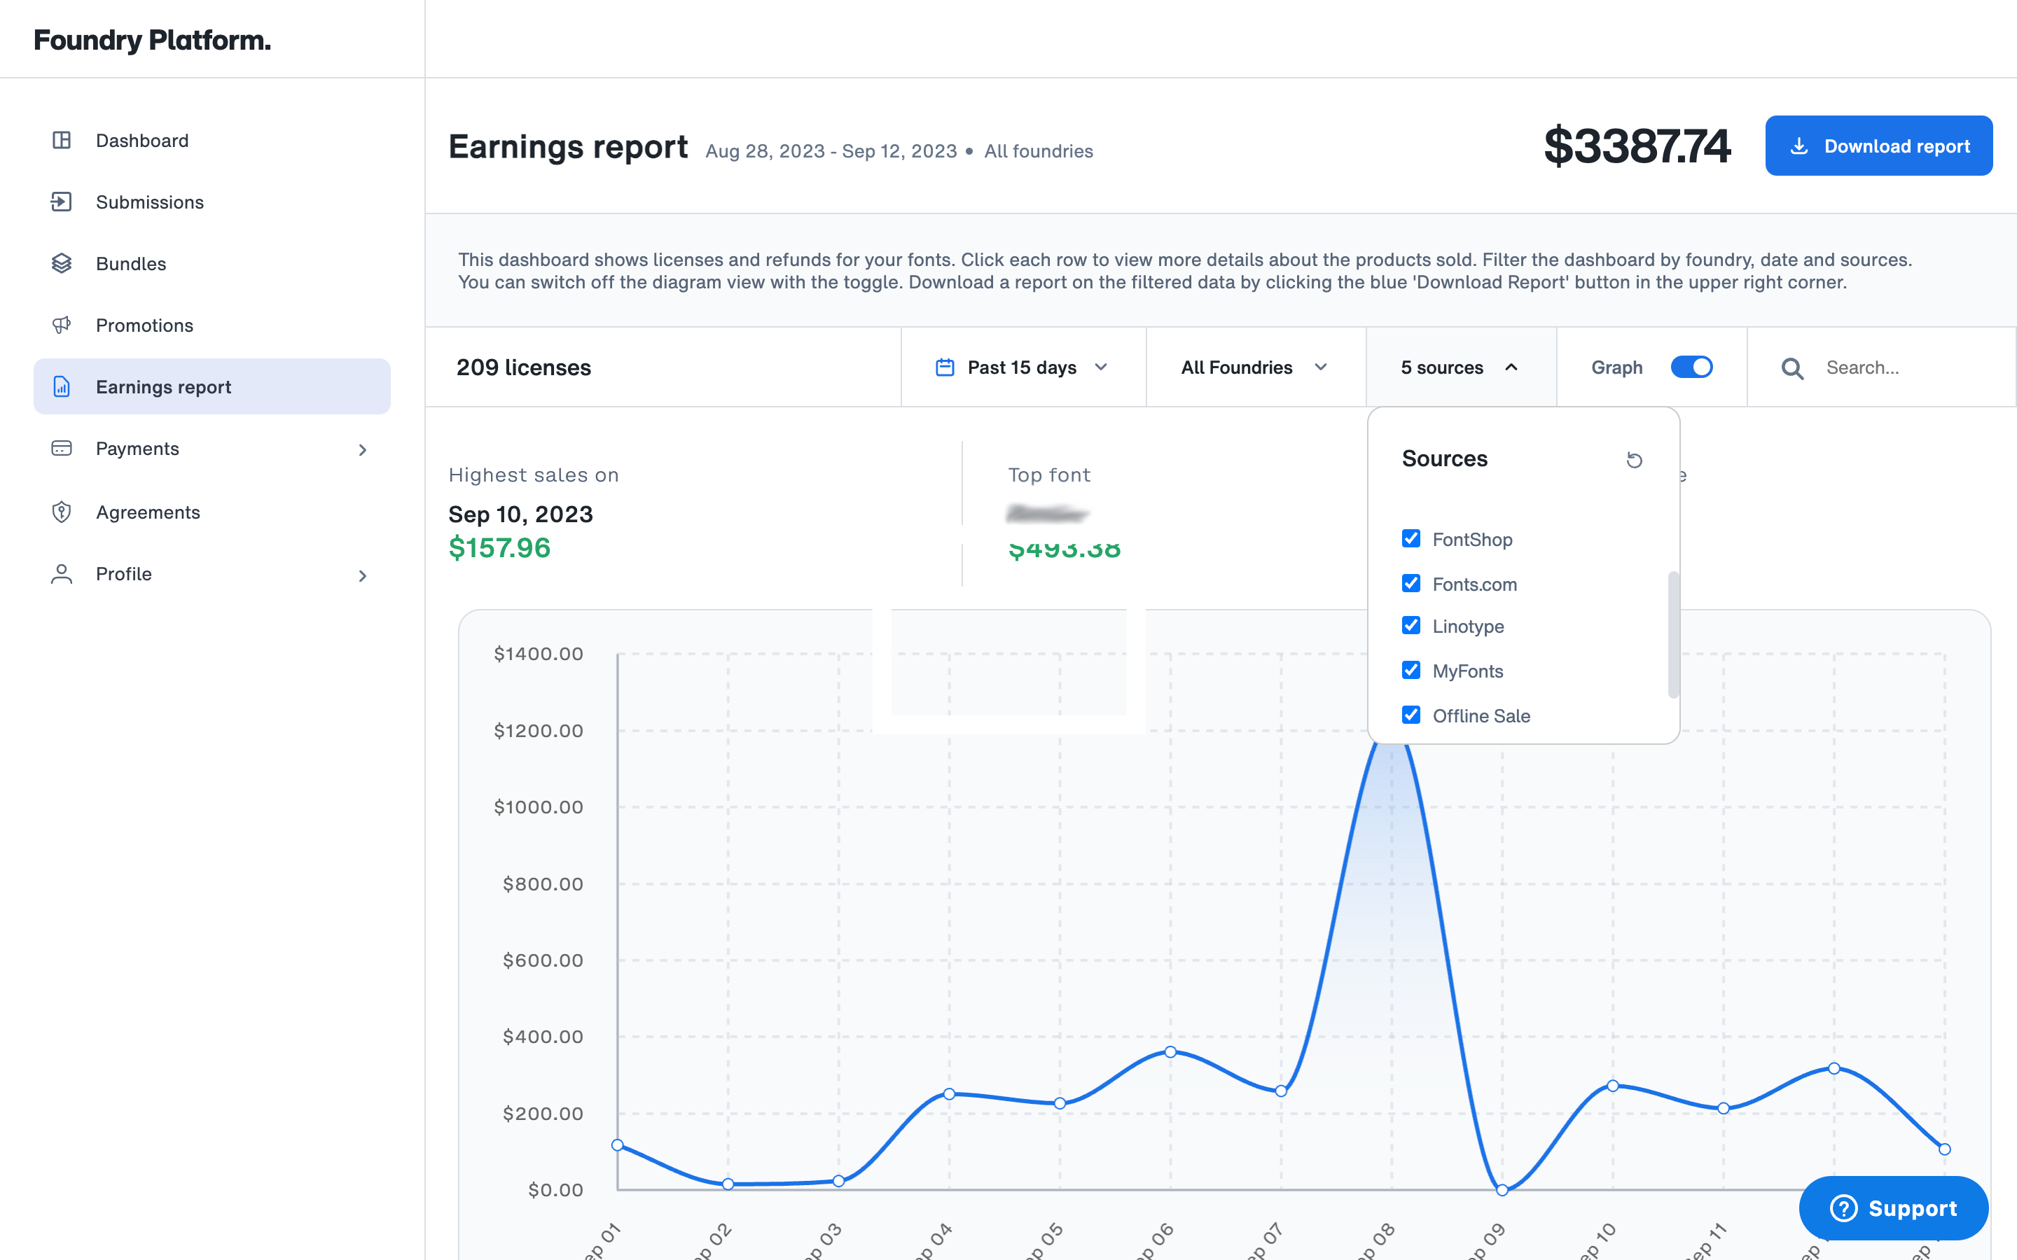Click the Offline Sale label in Sources
The height and width of the screenshot is (1260, 2017).
coord(1481,716)
